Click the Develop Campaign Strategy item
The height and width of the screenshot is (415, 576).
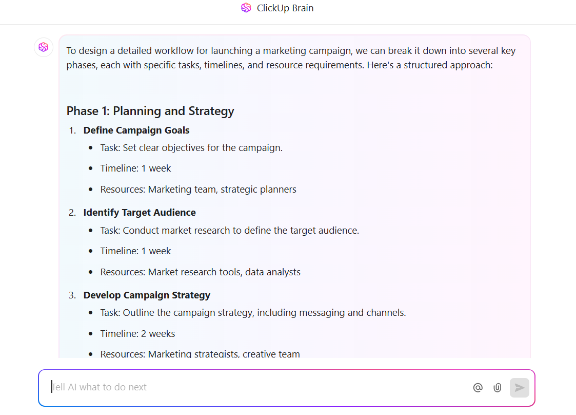point(147,295)
